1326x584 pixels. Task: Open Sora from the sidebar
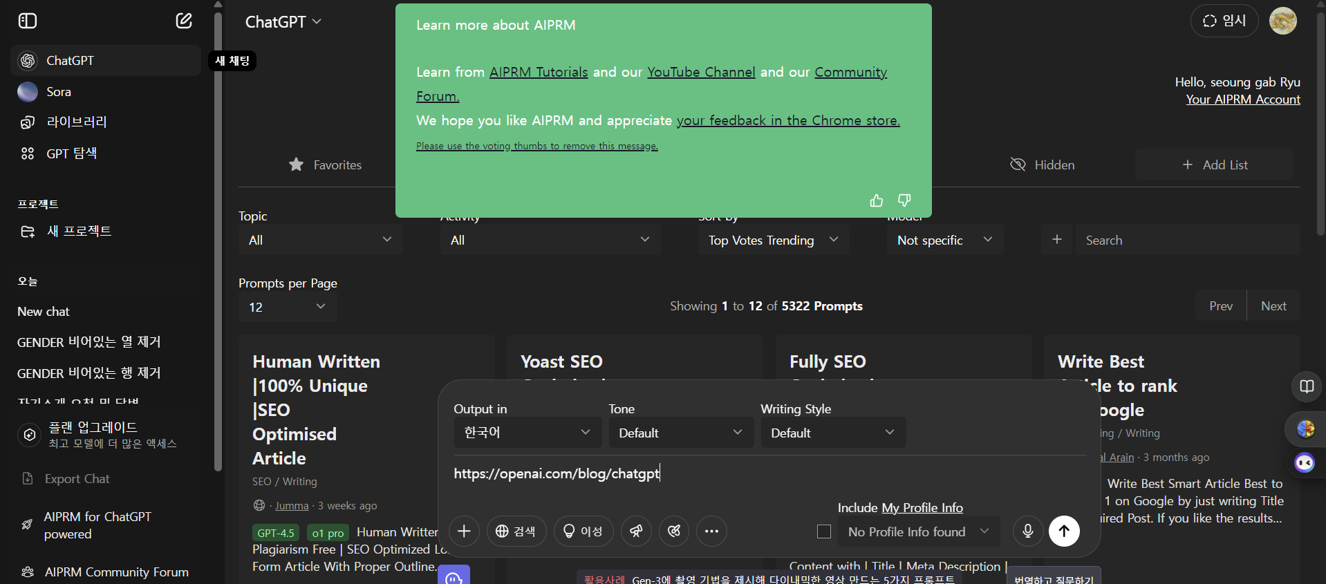point(106,92)
